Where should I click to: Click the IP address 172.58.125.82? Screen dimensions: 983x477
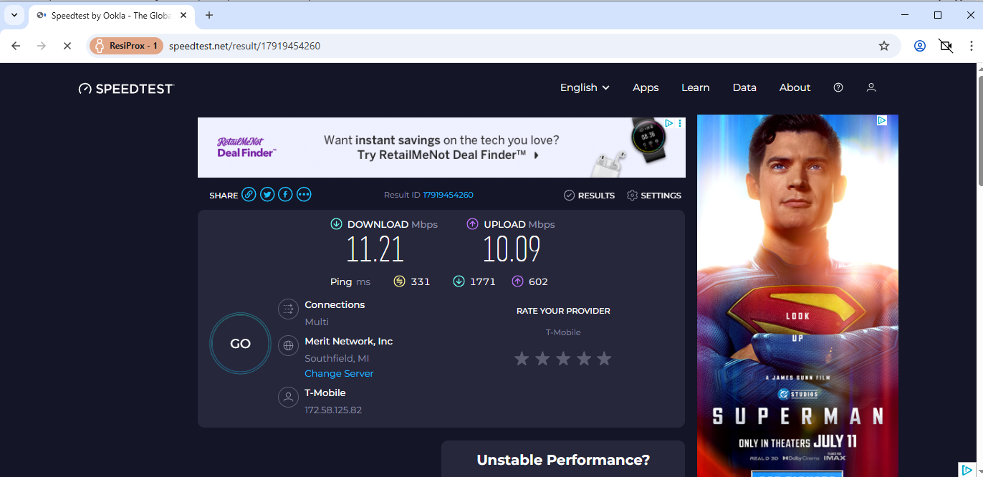click(333, 410)
